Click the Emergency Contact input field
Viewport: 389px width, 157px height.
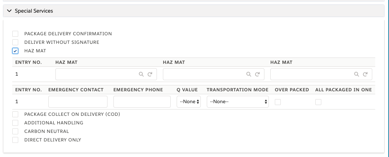click(78, 102)
